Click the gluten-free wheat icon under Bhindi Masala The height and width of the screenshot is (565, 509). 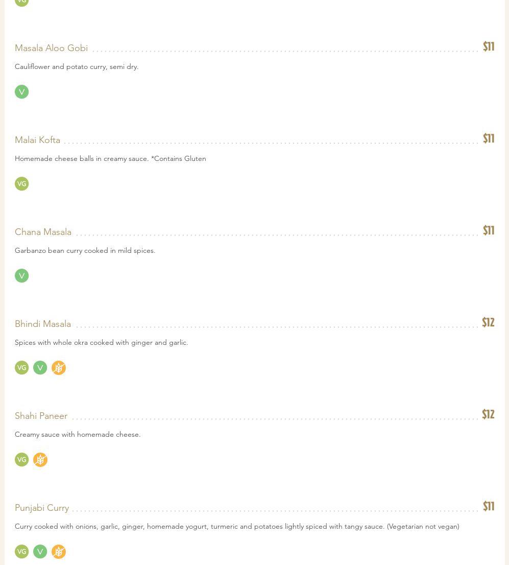coord(59,368)
